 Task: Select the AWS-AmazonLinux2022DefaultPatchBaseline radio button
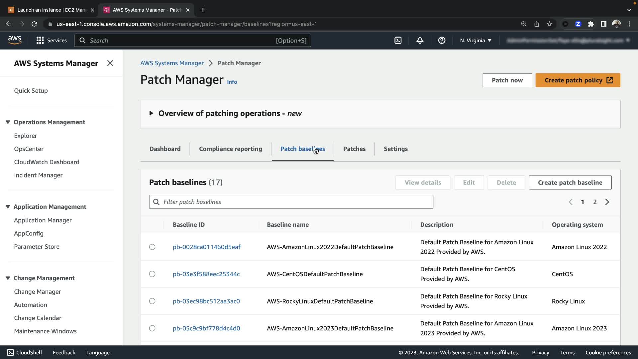click(x=152, y=247)
